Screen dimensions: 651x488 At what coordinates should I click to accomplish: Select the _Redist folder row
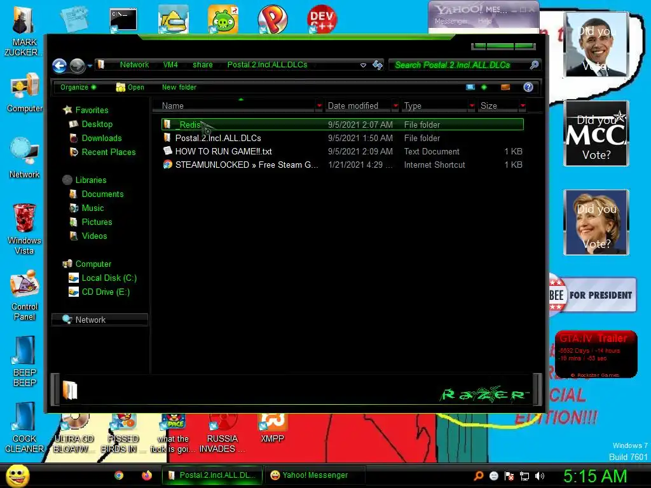343,125
